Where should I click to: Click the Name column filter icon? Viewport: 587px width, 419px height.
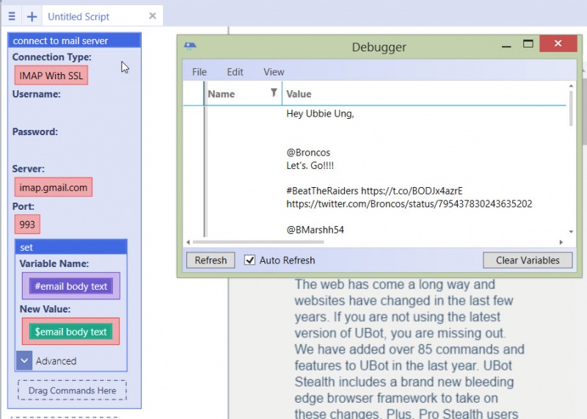click(274, 92)
